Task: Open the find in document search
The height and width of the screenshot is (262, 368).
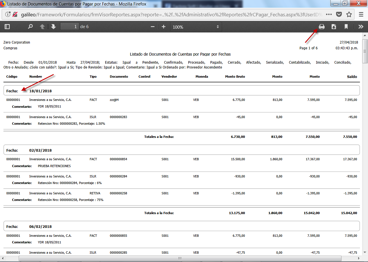Action: [x=30, y=27]
